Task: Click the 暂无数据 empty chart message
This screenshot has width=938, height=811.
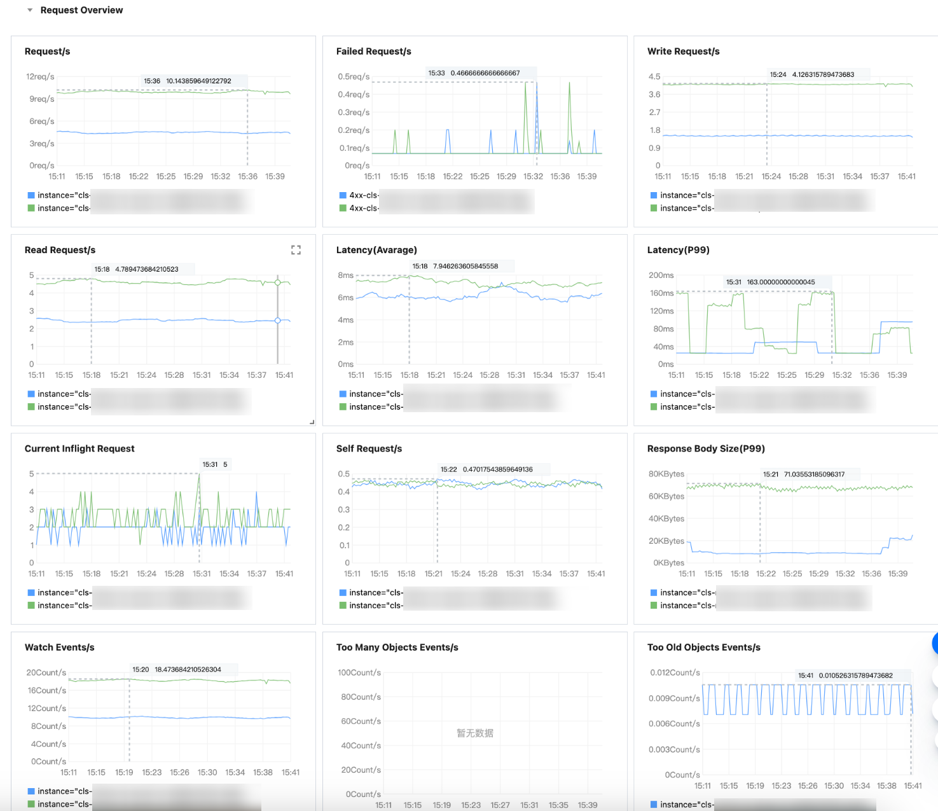Action: point(474,733)
